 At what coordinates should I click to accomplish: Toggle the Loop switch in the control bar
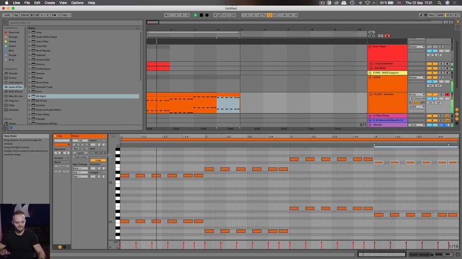(x=269, y=15)
